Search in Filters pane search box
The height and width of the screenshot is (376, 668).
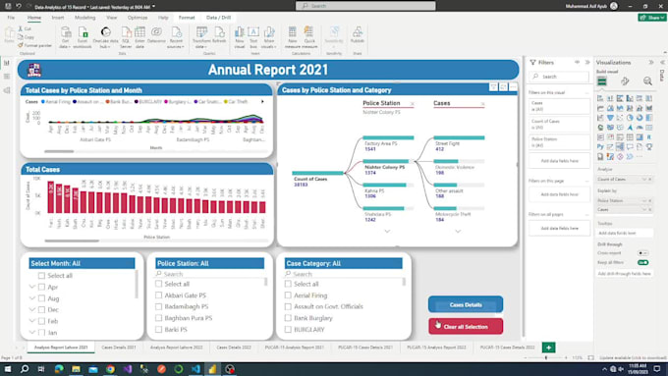click(559, 77)
